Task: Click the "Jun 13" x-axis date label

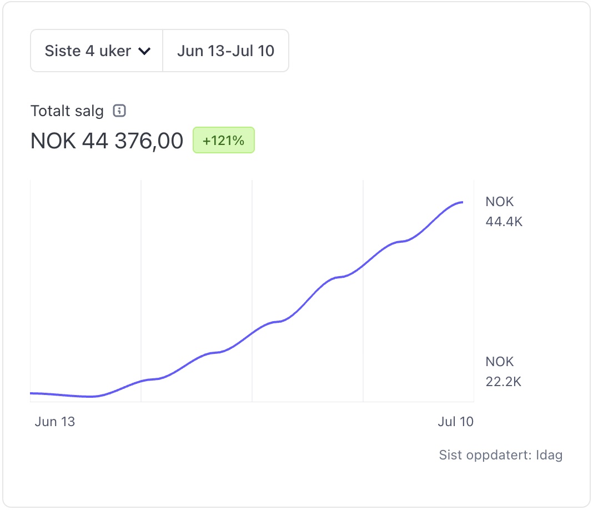Action: pos(54,422)
